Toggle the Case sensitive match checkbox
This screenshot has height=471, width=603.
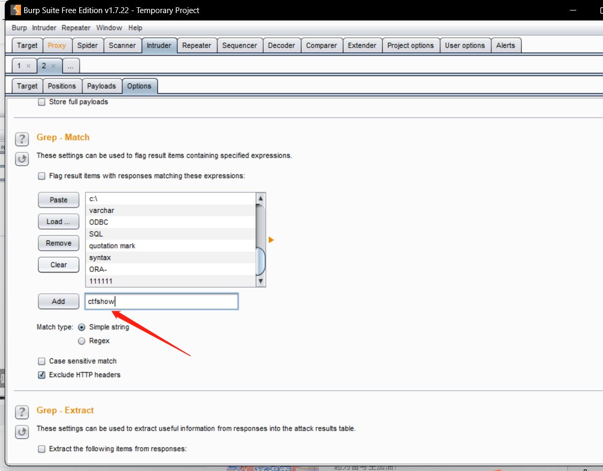pos(42,361)
